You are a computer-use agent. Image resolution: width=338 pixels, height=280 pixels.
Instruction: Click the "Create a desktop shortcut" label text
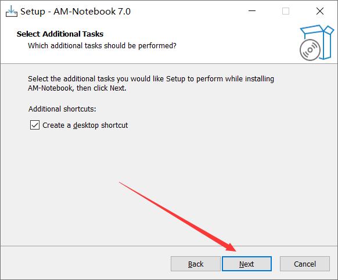85,125
